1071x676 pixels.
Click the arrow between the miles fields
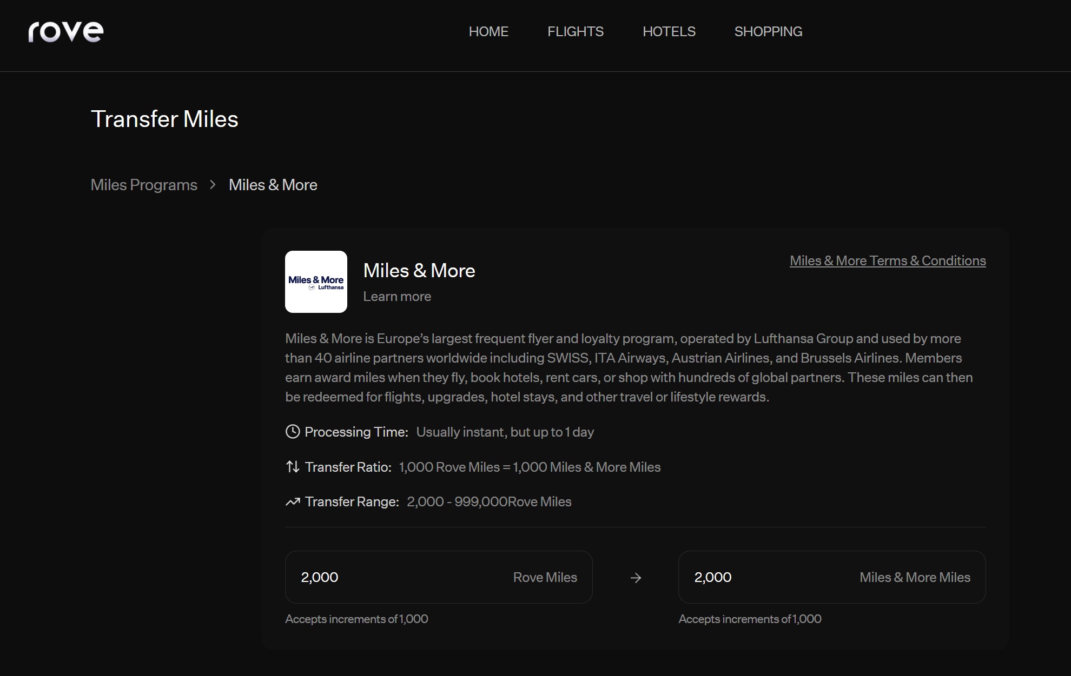pos(636,578)
